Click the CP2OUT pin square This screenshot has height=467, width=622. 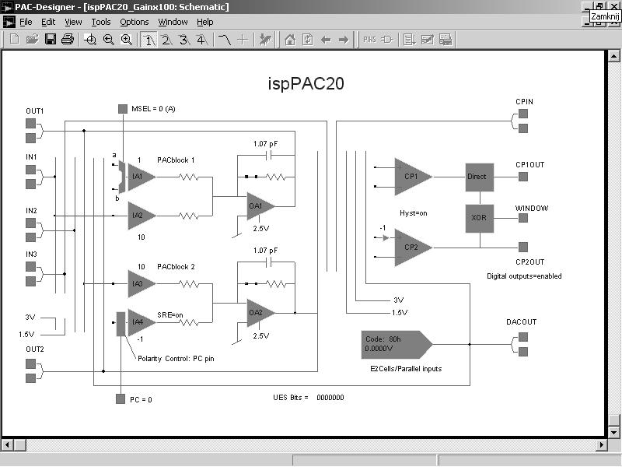pyautogui.click(x=523, y=247)
